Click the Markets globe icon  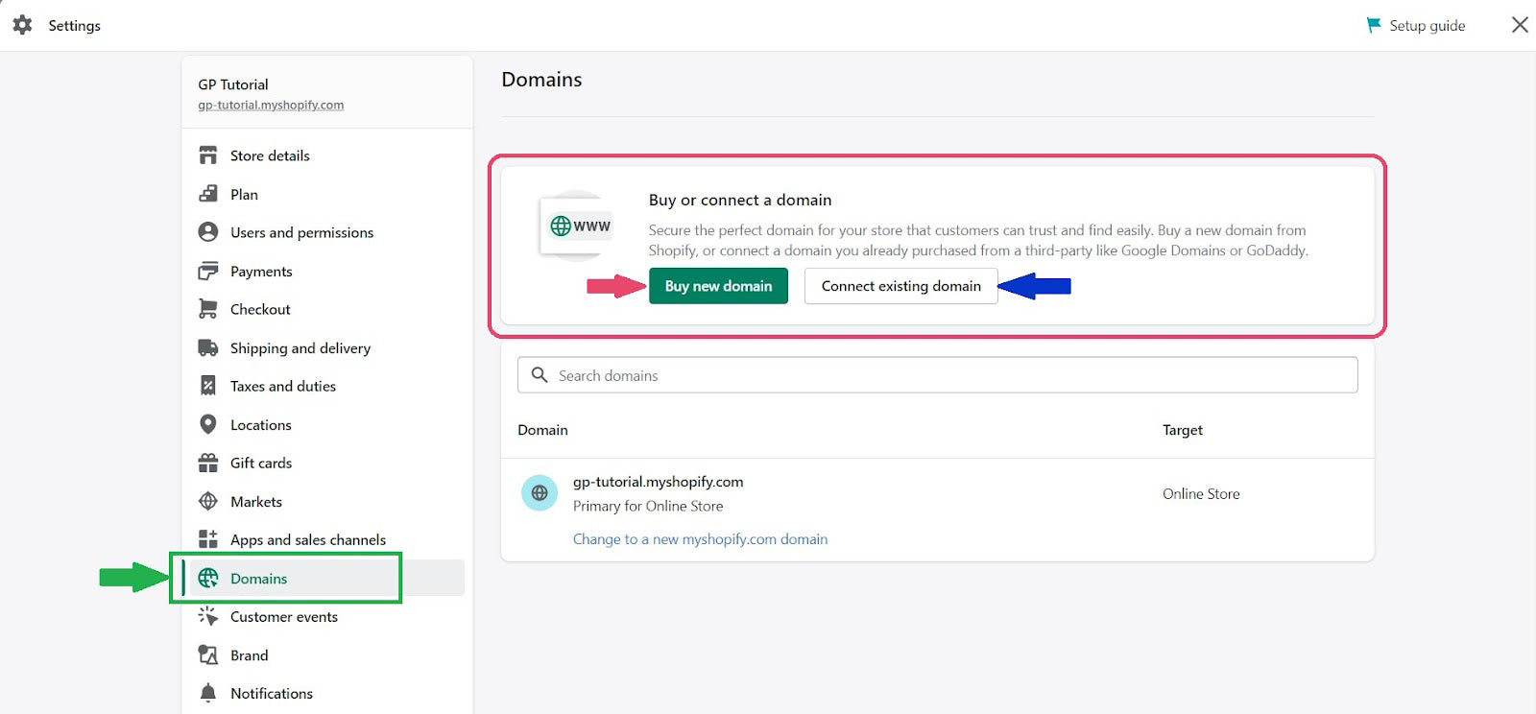click(x=207, y=501)
